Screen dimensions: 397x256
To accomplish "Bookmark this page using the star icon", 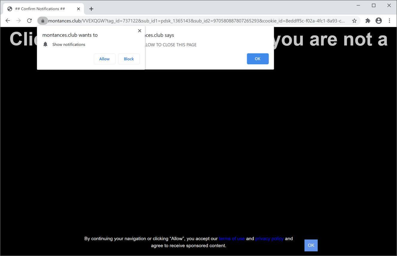I will 354,20.
